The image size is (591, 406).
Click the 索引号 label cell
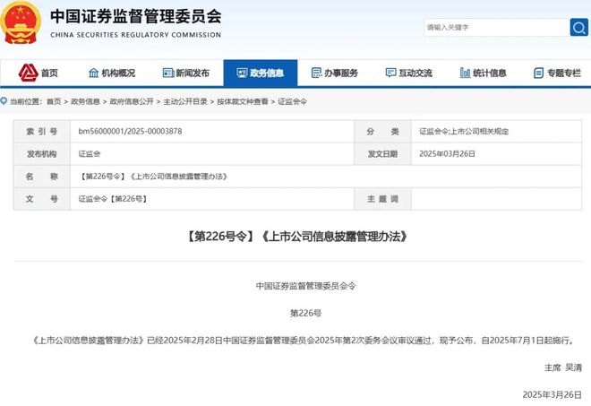coord(42,132)
